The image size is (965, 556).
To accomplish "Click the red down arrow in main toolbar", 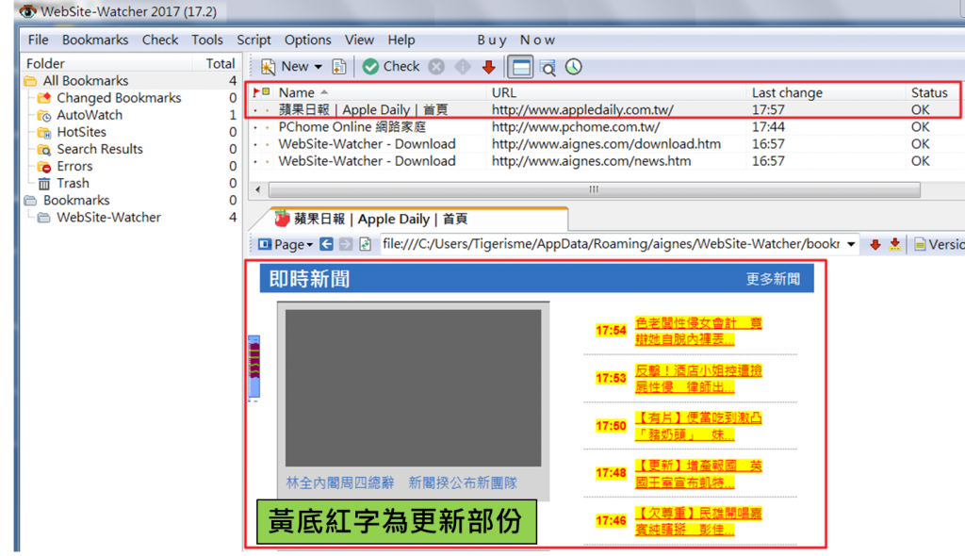I will pyautogui.click(x=489, y=67).
